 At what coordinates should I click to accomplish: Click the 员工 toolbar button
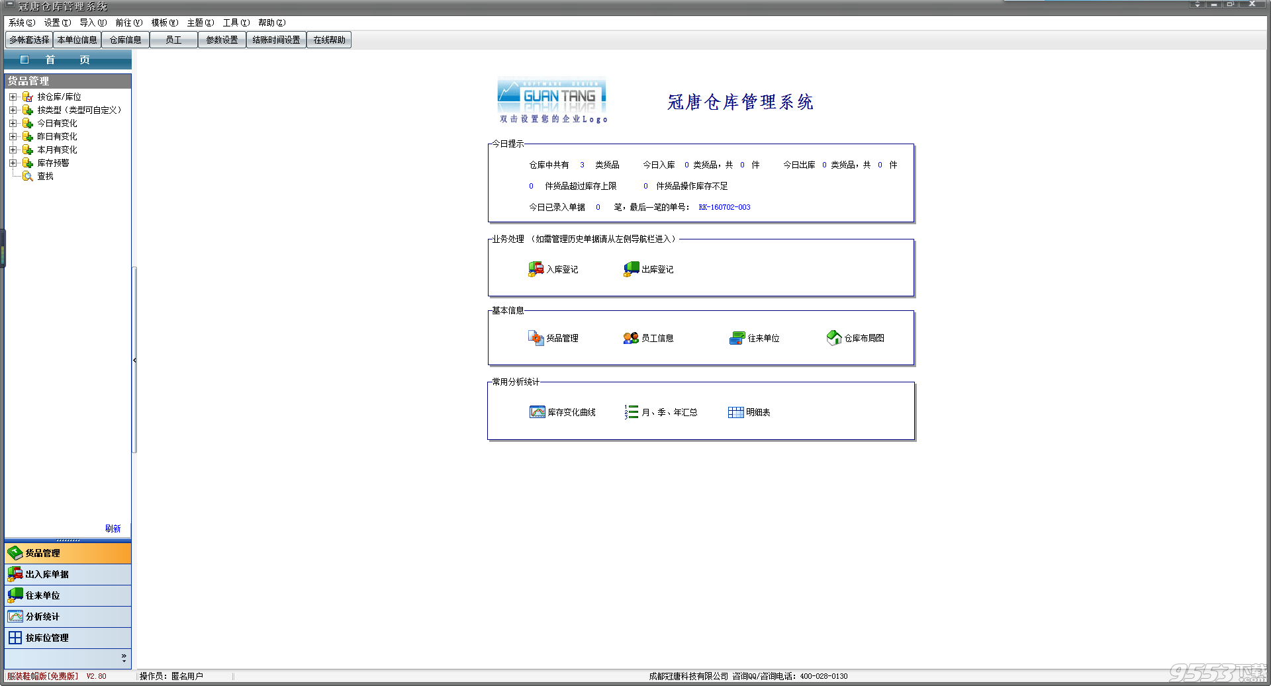(x=174, y=40)
